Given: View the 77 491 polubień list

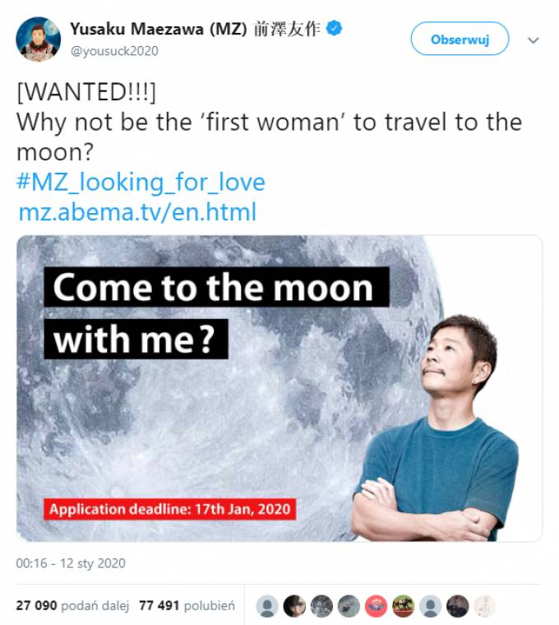Looking at the screenshot, I should coord(187,605).
